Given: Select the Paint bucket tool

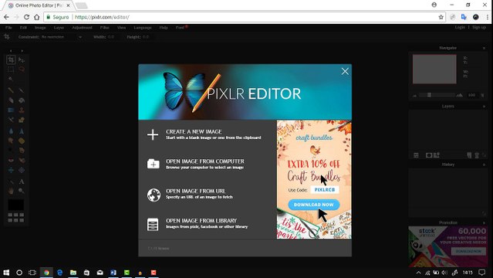Looking at the screenshot, I should pyautogui.click(x=22, y=100).
